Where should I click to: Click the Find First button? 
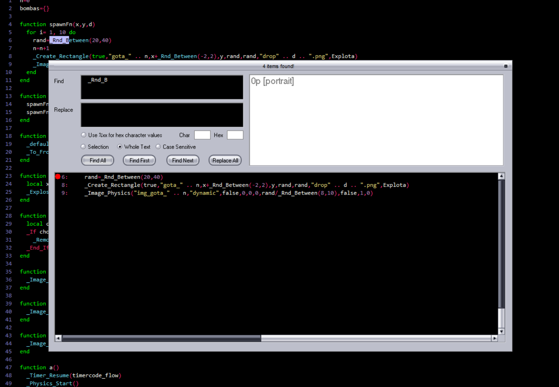[x=139, y=160]
